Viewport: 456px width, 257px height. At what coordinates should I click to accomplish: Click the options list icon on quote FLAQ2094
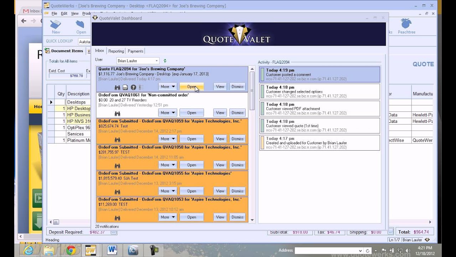[141, 87]
